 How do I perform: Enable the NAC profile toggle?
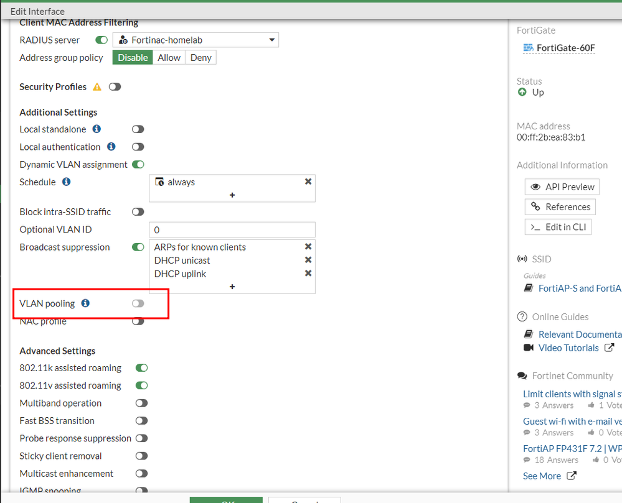point(138,321)
